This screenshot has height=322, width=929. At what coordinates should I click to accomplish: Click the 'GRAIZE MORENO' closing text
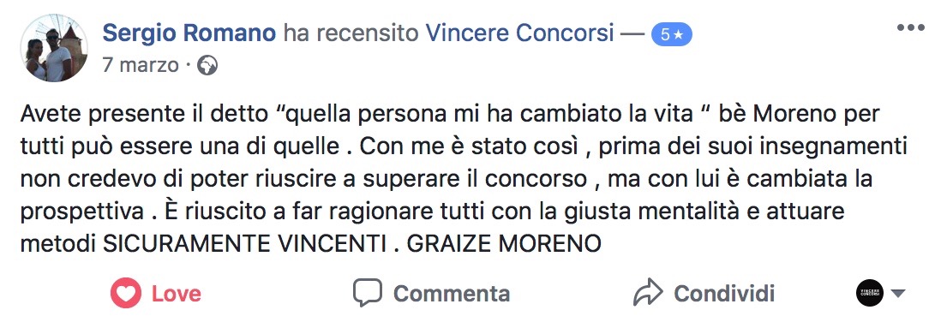coord(505,243)
